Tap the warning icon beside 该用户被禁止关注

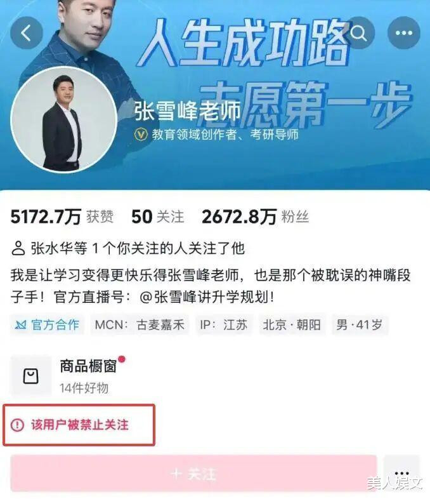click(17, 425)
